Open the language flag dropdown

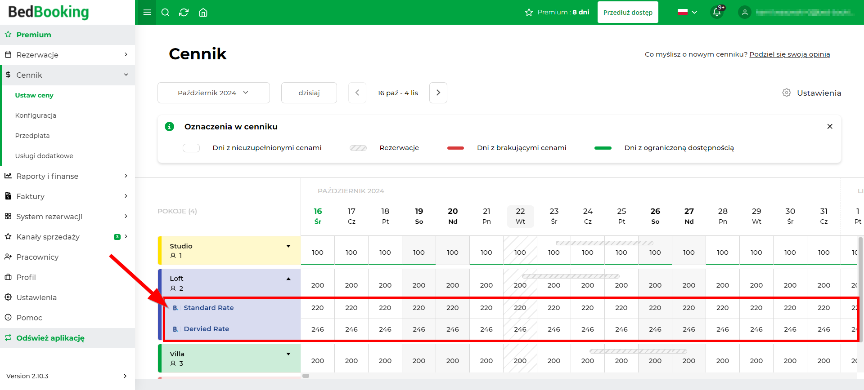[x=687, y=12]
